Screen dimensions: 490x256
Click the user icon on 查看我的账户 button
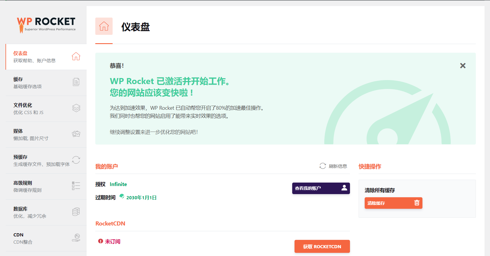click(344, 188)
